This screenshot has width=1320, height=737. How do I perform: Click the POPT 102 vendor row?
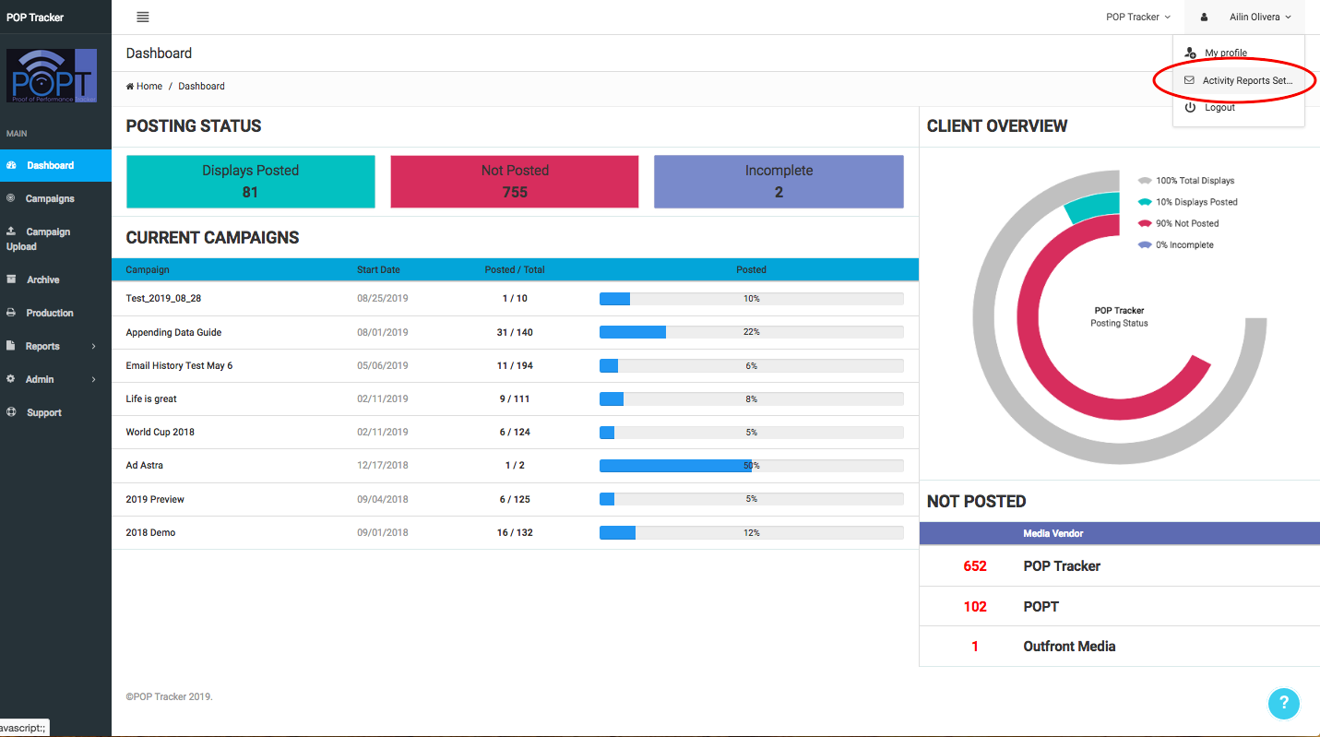pos(1120,606)
